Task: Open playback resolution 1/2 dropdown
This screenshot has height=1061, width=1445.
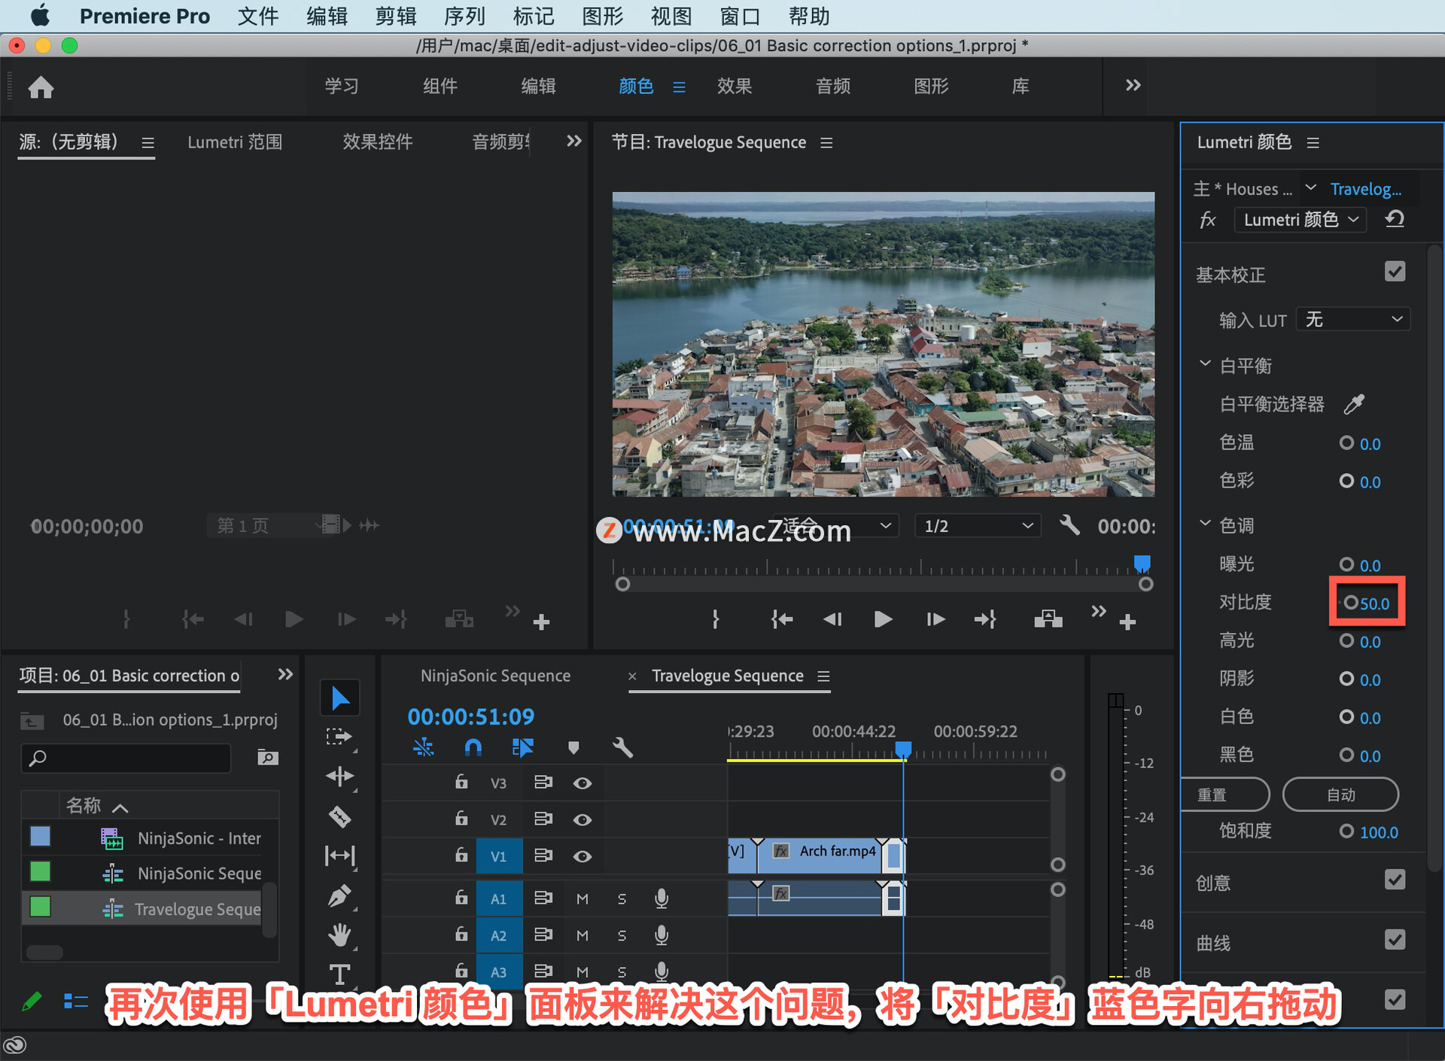Action: pyautogui.click(x=978, y=525)
